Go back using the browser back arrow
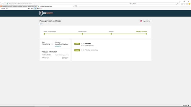191x107 pixels. (x=2, y=4)
